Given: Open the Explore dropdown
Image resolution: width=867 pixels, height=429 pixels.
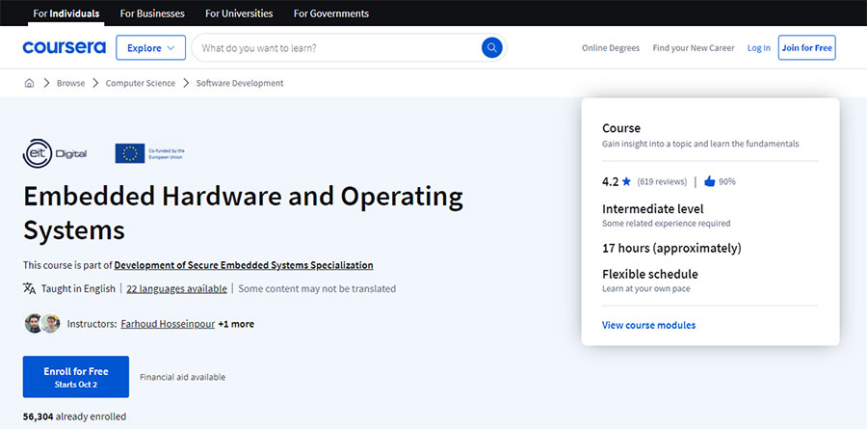Looking at the screenshot, I should 150,47.
